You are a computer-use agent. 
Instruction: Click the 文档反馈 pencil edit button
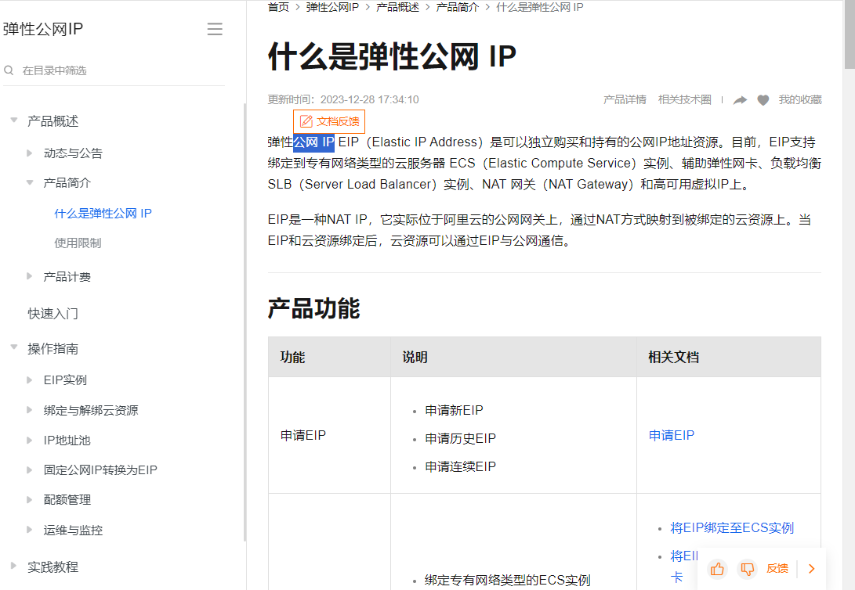(329, 121)
